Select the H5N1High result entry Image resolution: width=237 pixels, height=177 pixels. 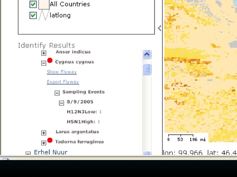click(x=83, y=122)
